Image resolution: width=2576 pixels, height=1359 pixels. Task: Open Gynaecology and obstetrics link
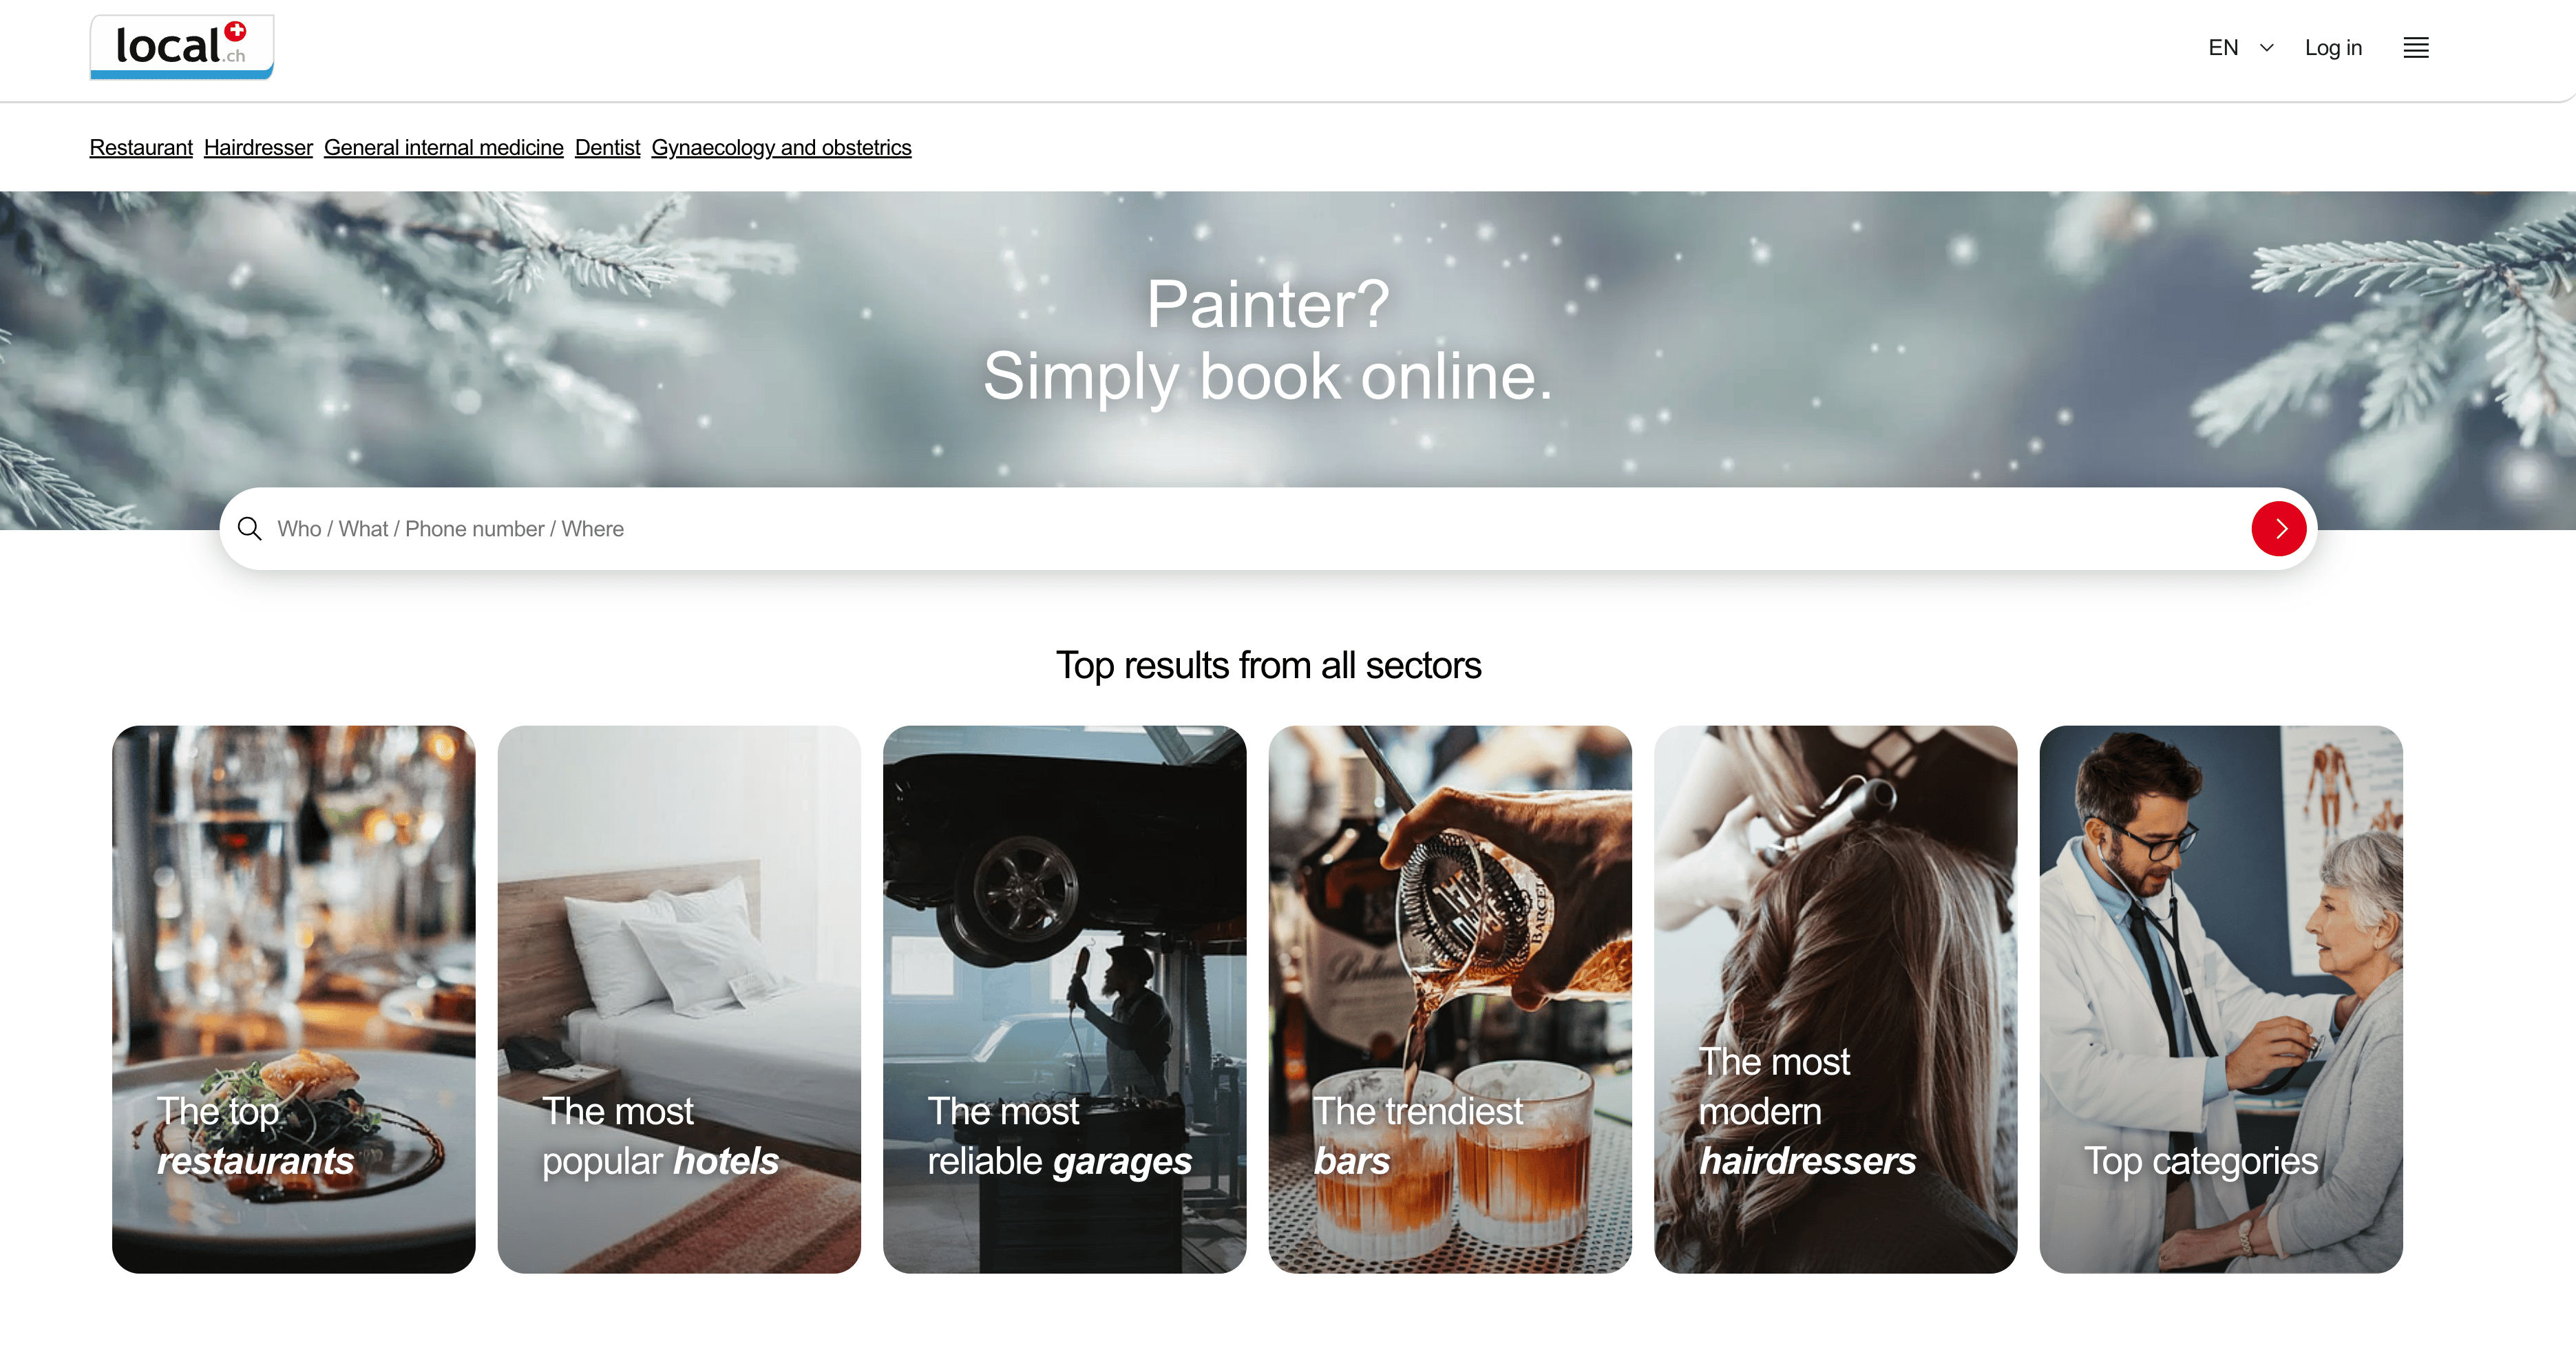[781, 147]
